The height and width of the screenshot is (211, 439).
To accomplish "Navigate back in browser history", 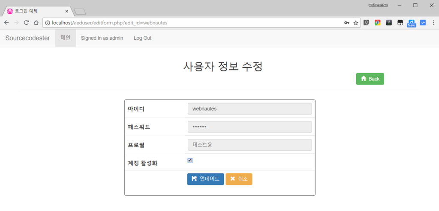I will coord(6,23).
